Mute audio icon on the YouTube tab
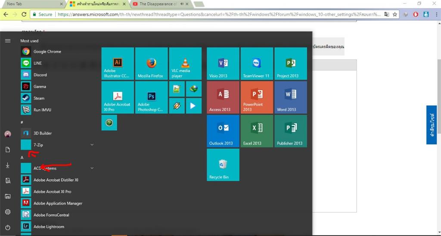This screenshot has width=441, height=236. (x=182, y=4)
